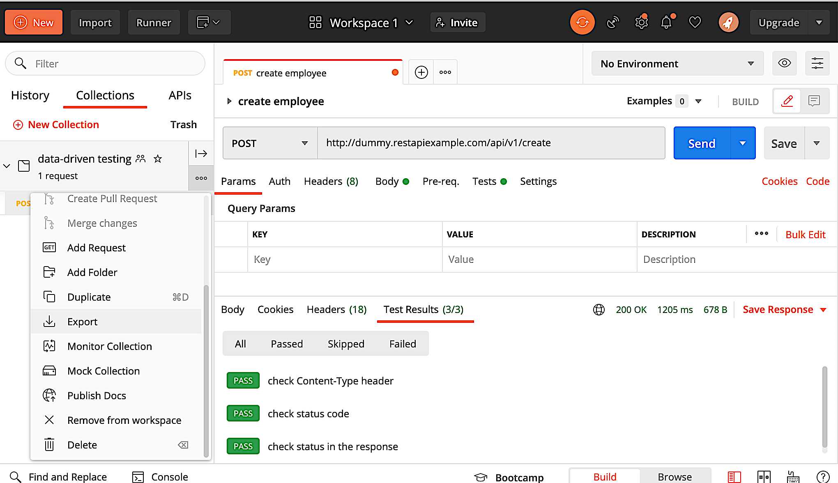Image resolution: width=838 pixels, height=483 pixels.
Task: Open the POST method dropdown
Action: click(270, 143)
